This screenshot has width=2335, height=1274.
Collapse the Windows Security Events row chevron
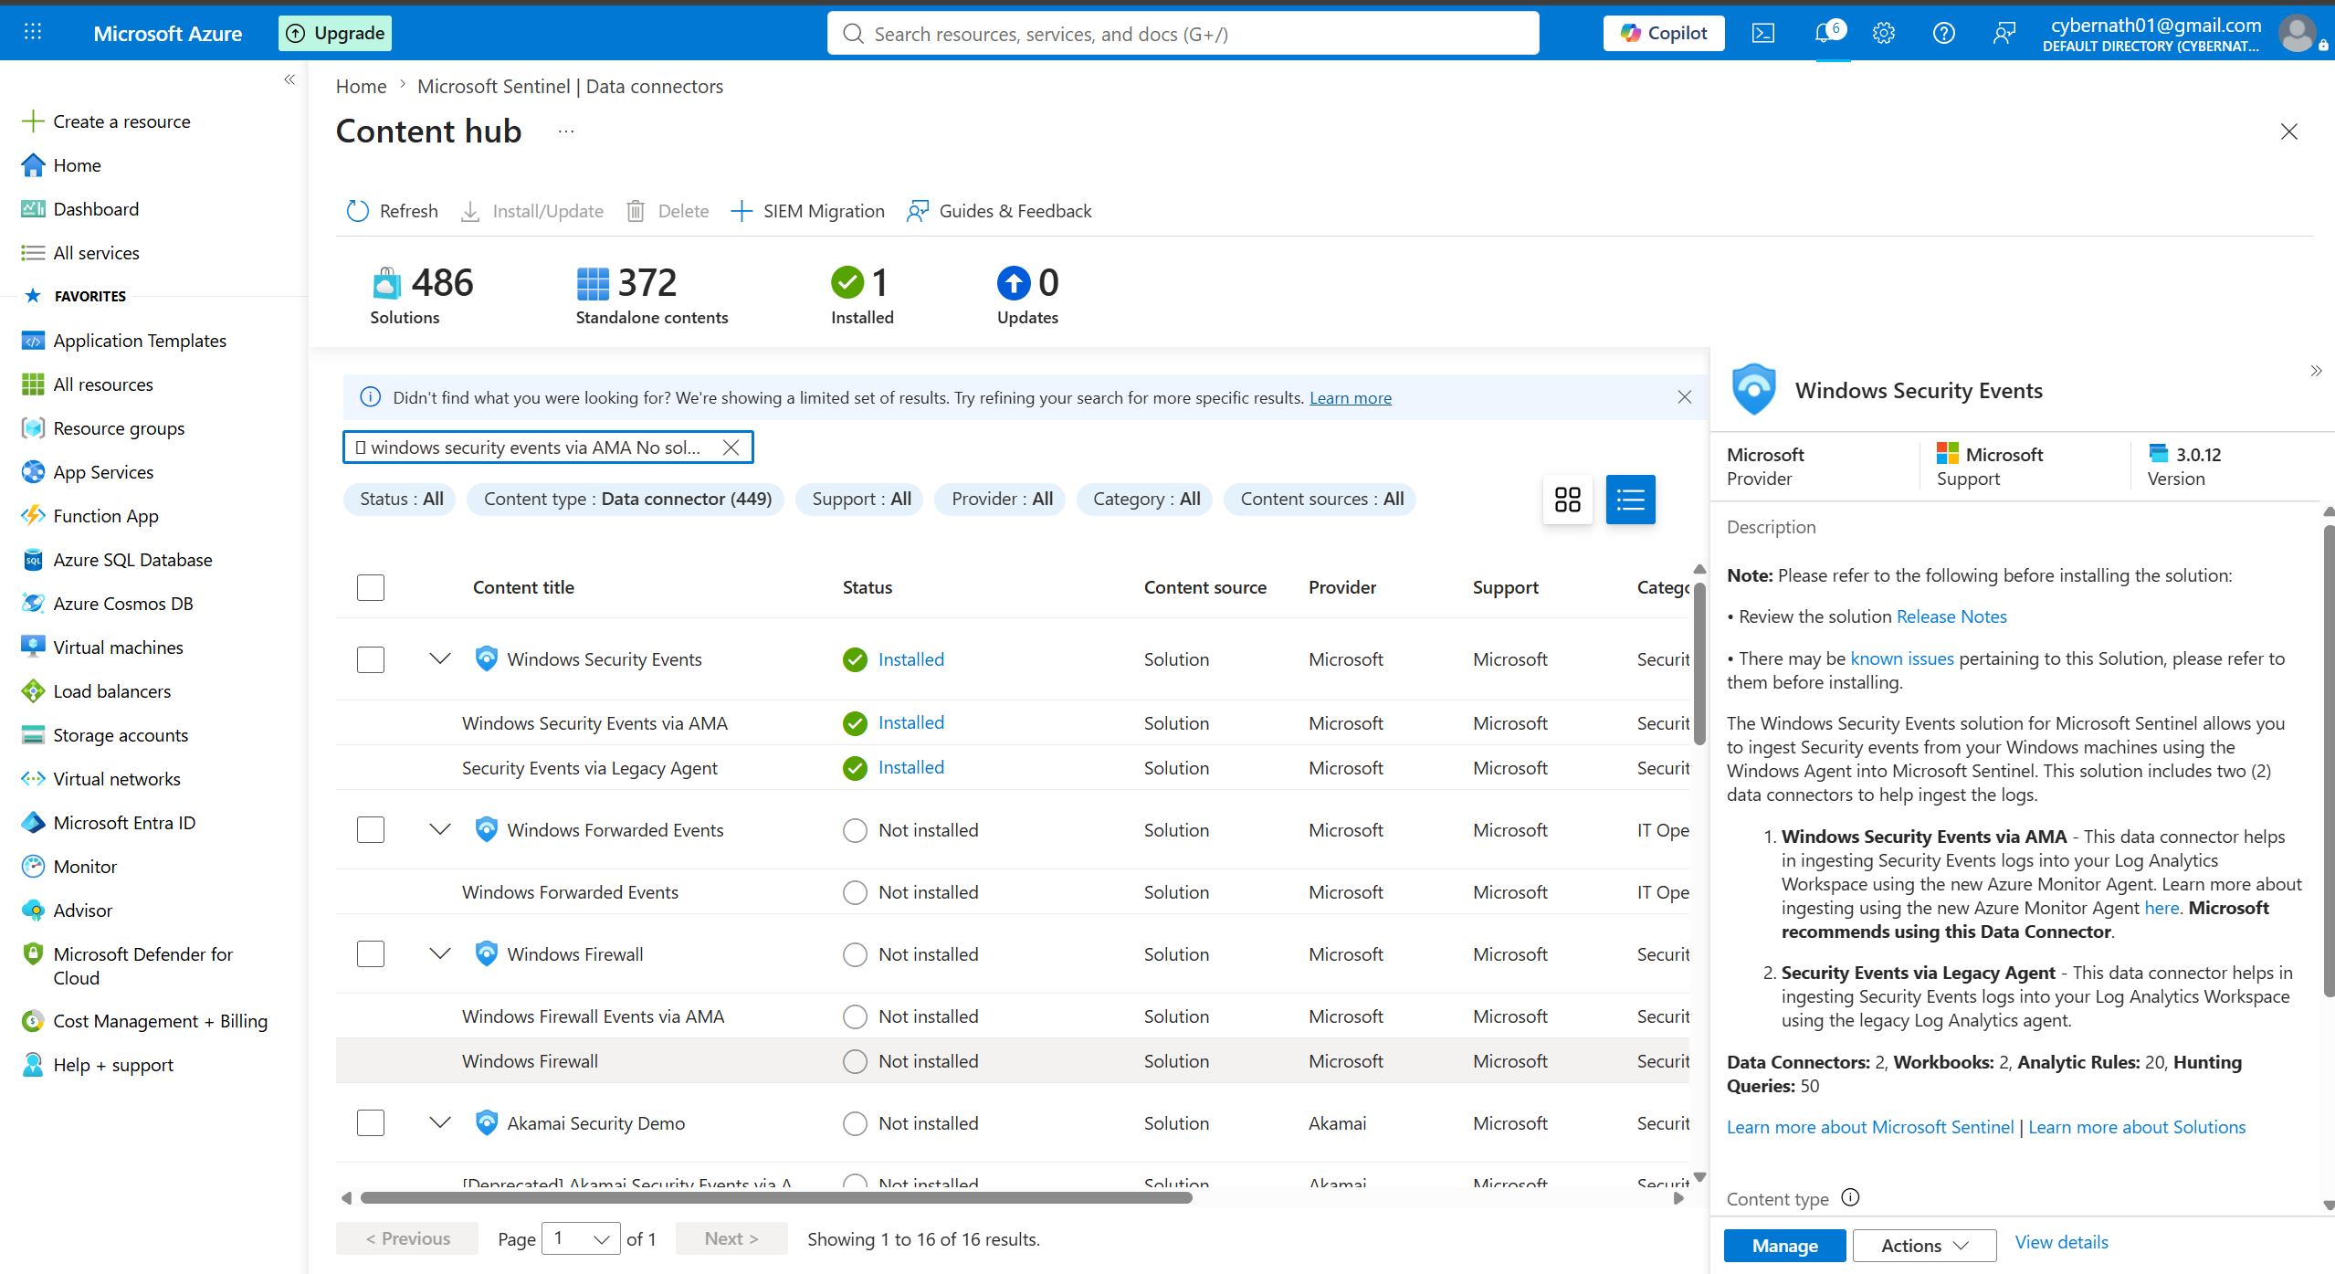440,658
